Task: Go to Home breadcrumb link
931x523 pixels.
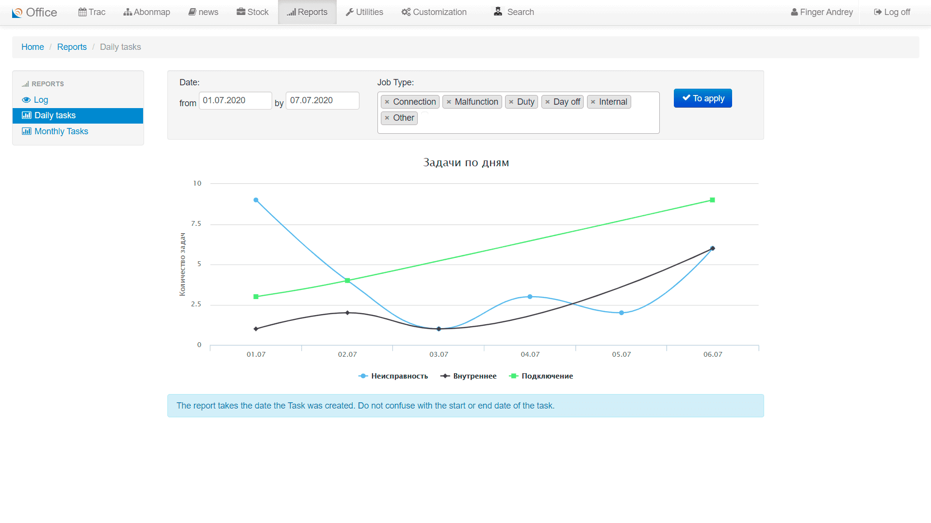Action: point(33,47)
